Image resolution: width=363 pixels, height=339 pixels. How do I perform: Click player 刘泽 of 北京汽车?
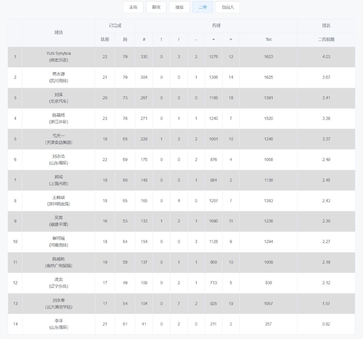point(59,98)
